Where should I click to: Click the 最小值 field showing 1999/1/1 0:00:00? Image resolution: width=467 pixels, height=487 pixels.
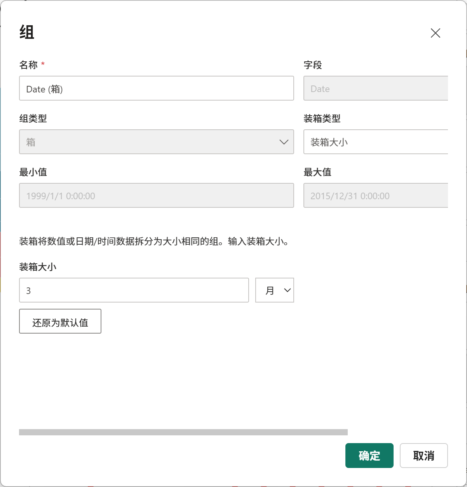tap(157, 195)
